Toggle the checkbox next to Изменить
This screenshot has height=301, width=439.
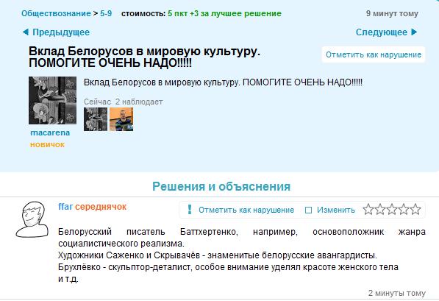(x=308, y=210)
